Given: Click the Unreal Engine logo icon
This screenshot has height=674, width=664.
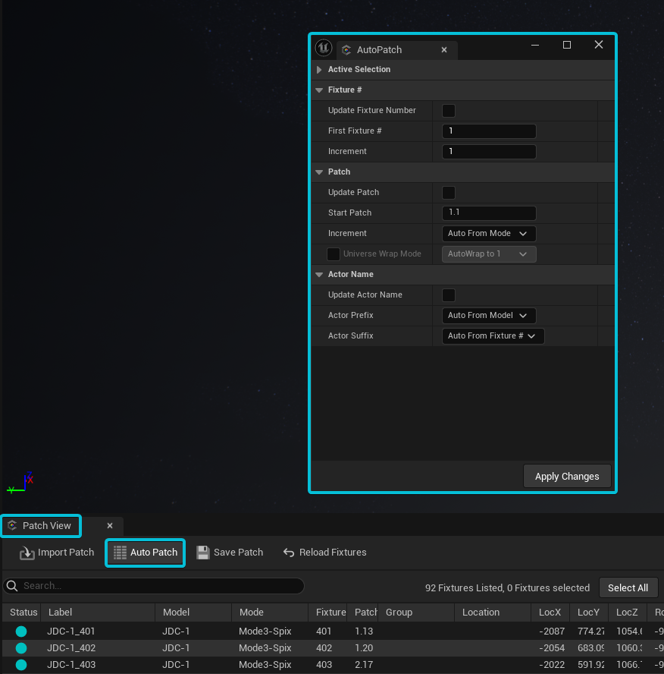Looking at the screenshot, I should coord(324,49).
